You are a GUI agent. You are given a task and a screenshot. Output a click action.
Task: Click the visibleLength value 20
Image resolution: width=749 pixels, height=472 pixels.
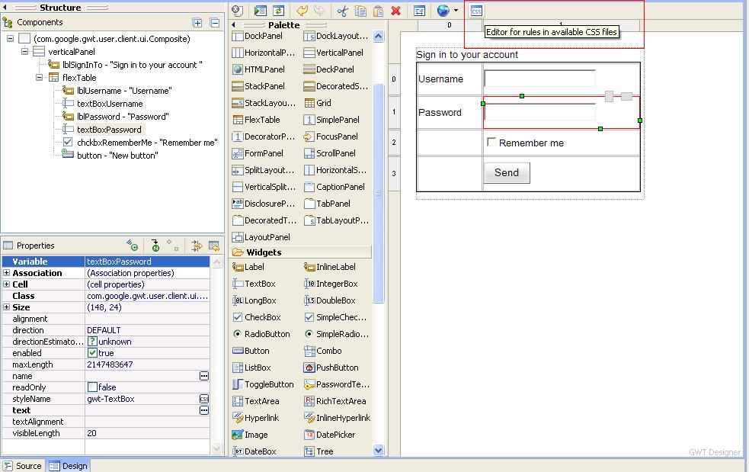[91, 433]
